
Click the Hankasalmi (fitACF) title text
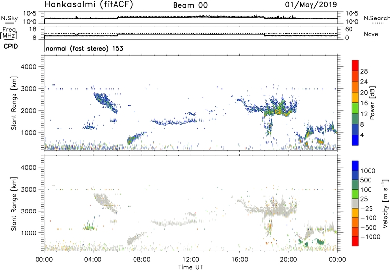click(89, 5)
